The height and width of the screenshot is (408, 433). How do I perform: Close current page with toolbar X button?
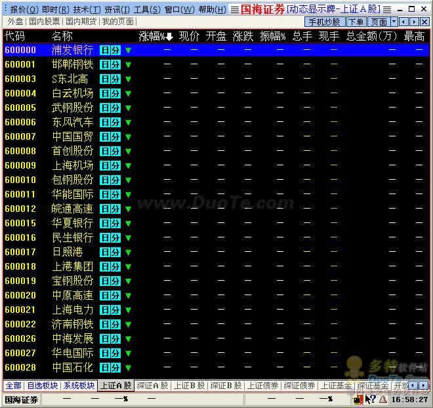(424, 22)
